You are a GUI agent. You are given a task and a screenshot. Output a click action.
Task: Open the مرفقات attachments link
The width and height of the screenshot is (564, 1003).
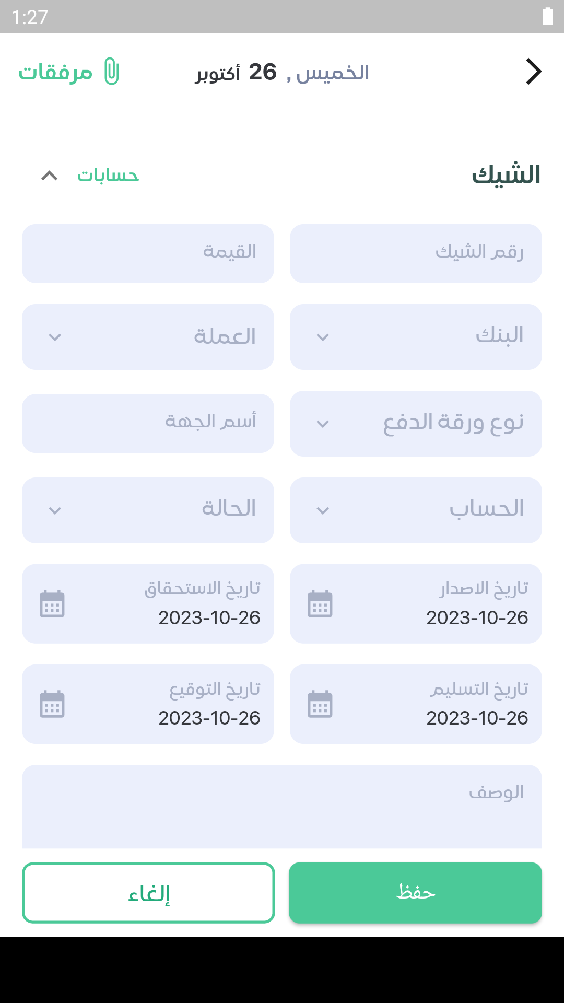pyautogui.click(x=56, y=72)
